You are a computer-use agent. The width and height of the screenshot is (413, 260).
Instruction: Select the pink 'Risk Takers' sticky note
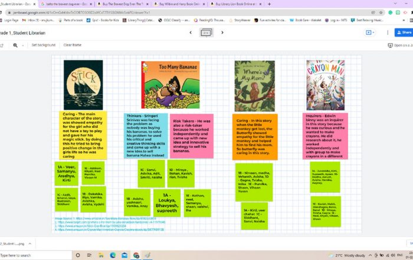pyautogui.click(x=192, y=136)
